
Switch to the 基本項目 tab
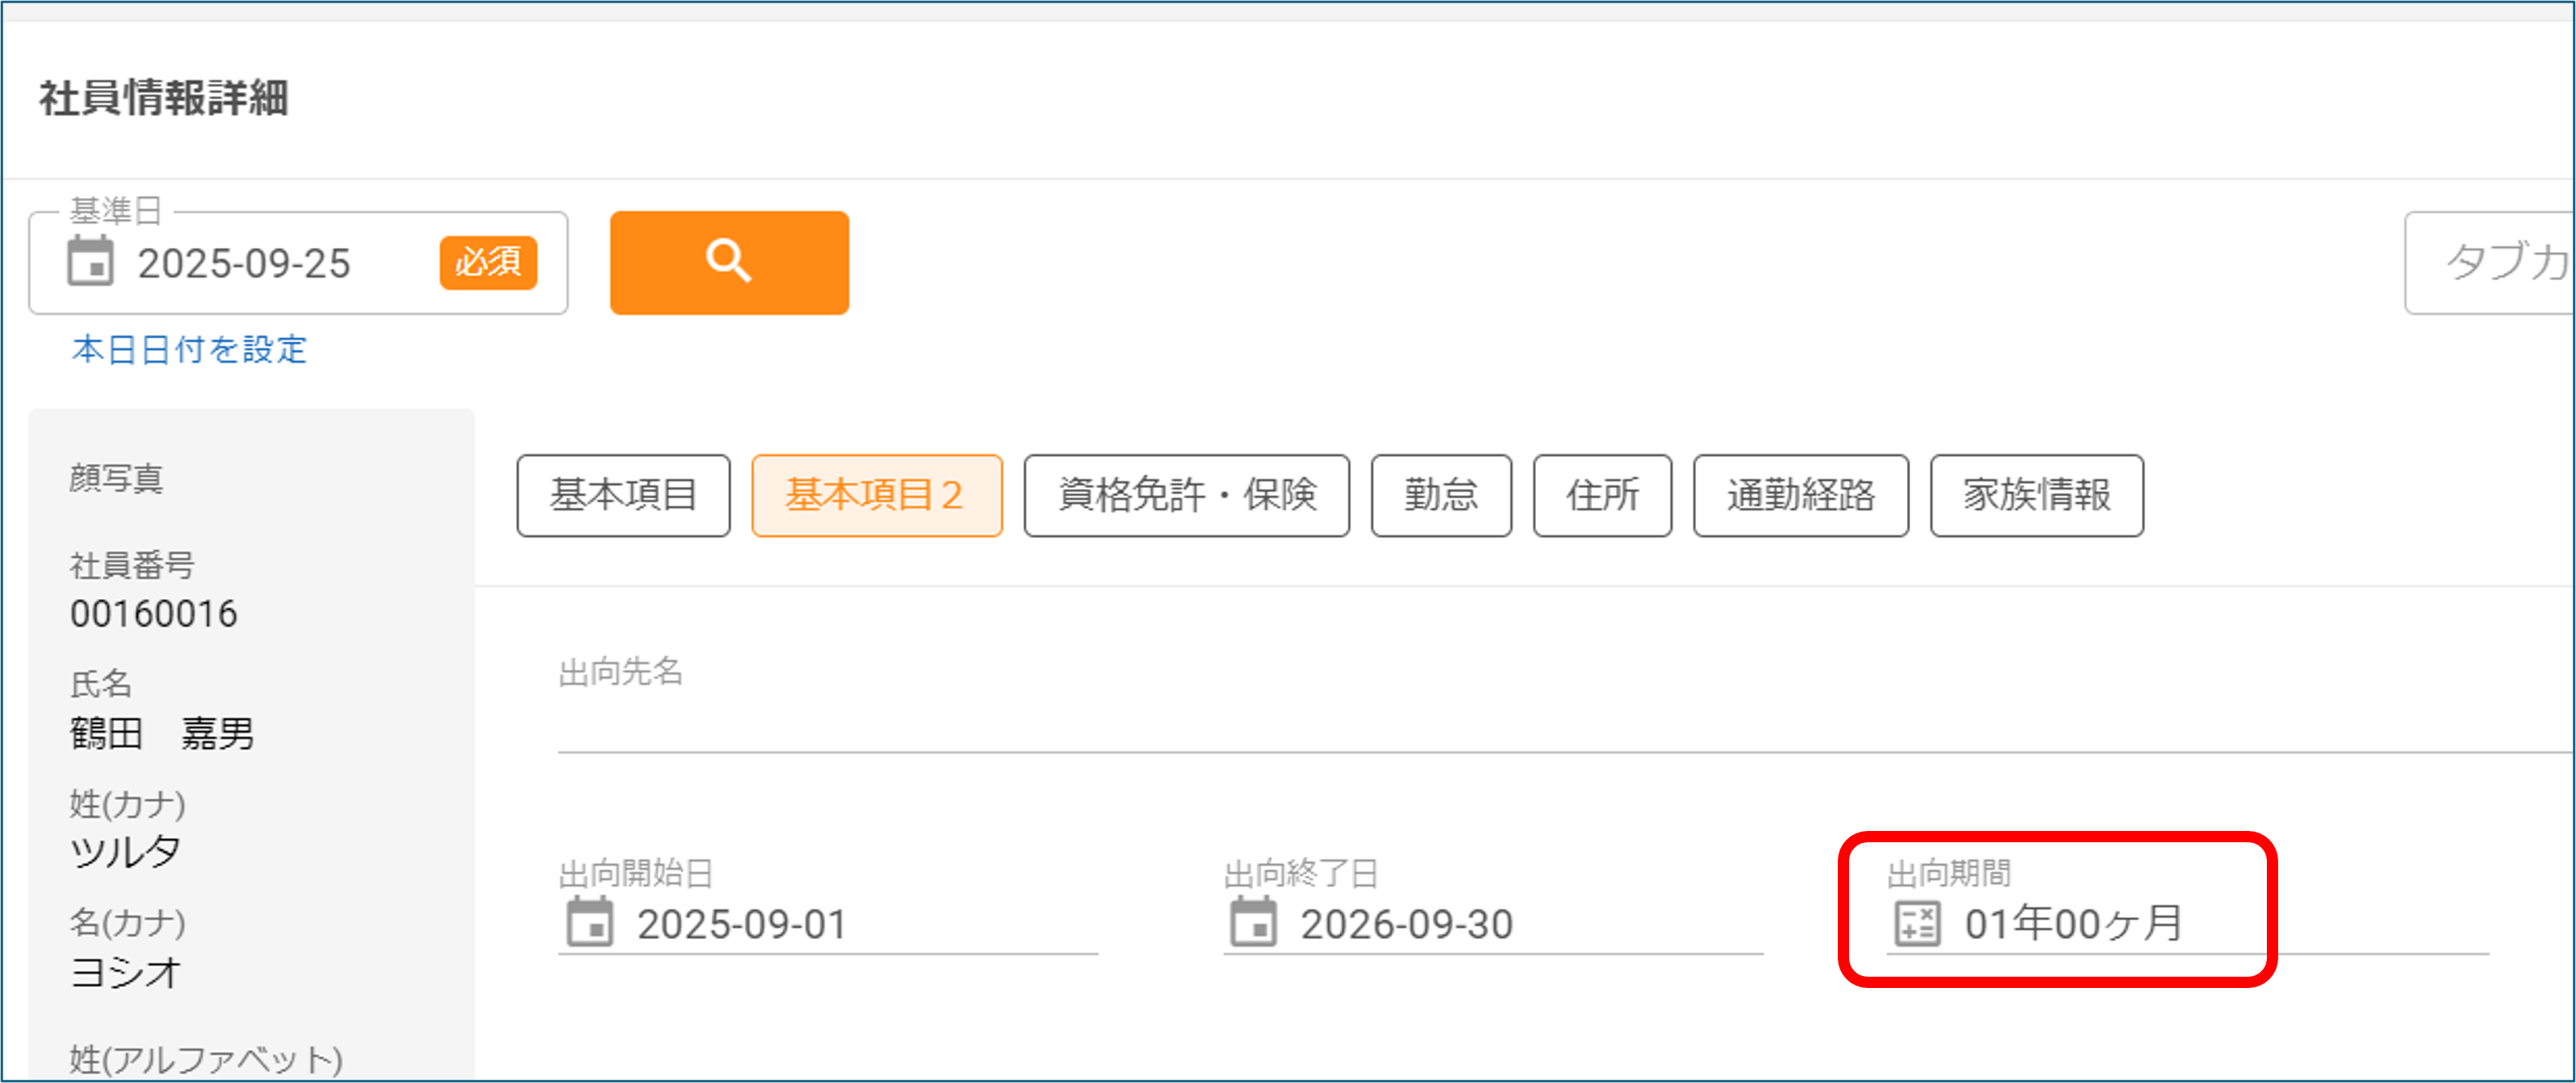click(623, 495)
